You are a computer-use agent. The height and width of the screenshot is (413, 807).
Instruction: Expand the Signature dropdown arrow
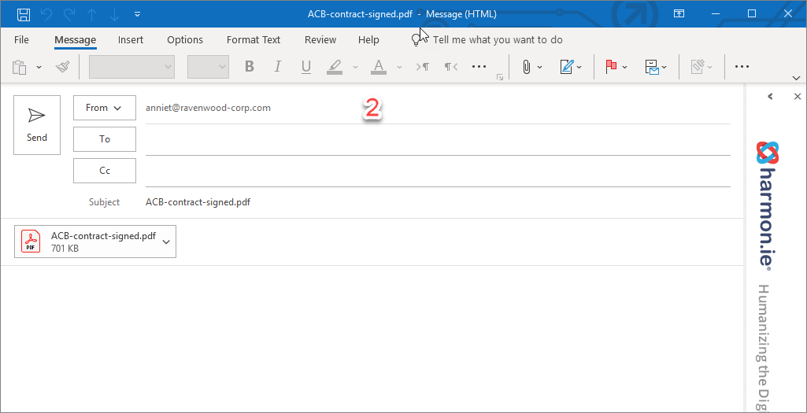coord(579,67)
